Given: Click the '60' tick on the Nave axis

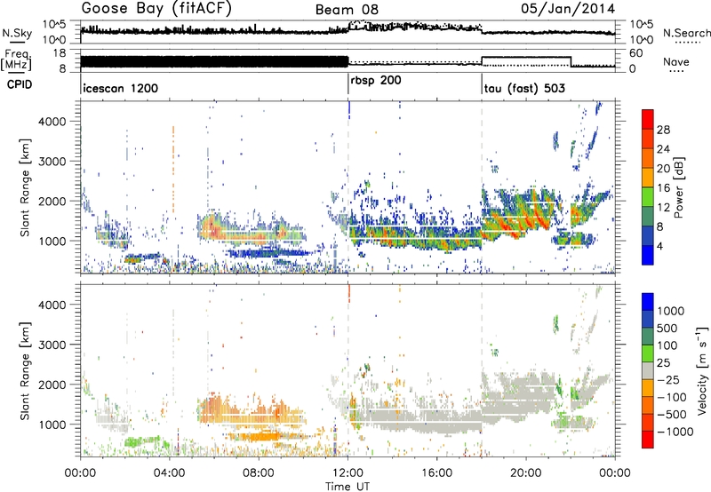Looking at the screenshot, I should pos(635,53).
